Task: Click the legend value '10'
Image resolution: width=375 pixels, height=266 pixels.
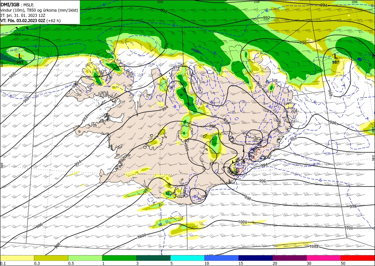Action: [207, 263]
